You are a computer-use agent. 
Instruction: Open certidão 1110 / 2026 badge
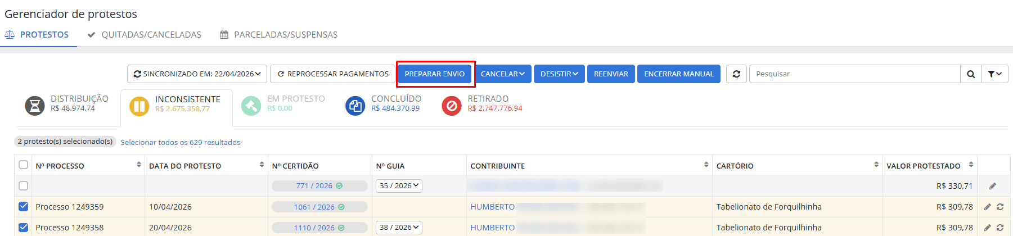319,228
